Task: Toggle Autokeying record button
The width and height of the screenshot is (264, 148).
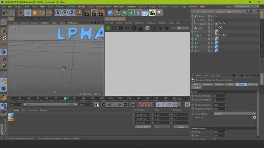Action: [145, 105]
